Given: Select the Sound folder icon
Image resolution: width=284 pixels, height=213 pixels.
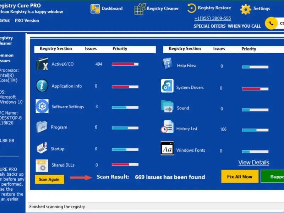Looking at the screenshot, I should click(x=167, y=106).
